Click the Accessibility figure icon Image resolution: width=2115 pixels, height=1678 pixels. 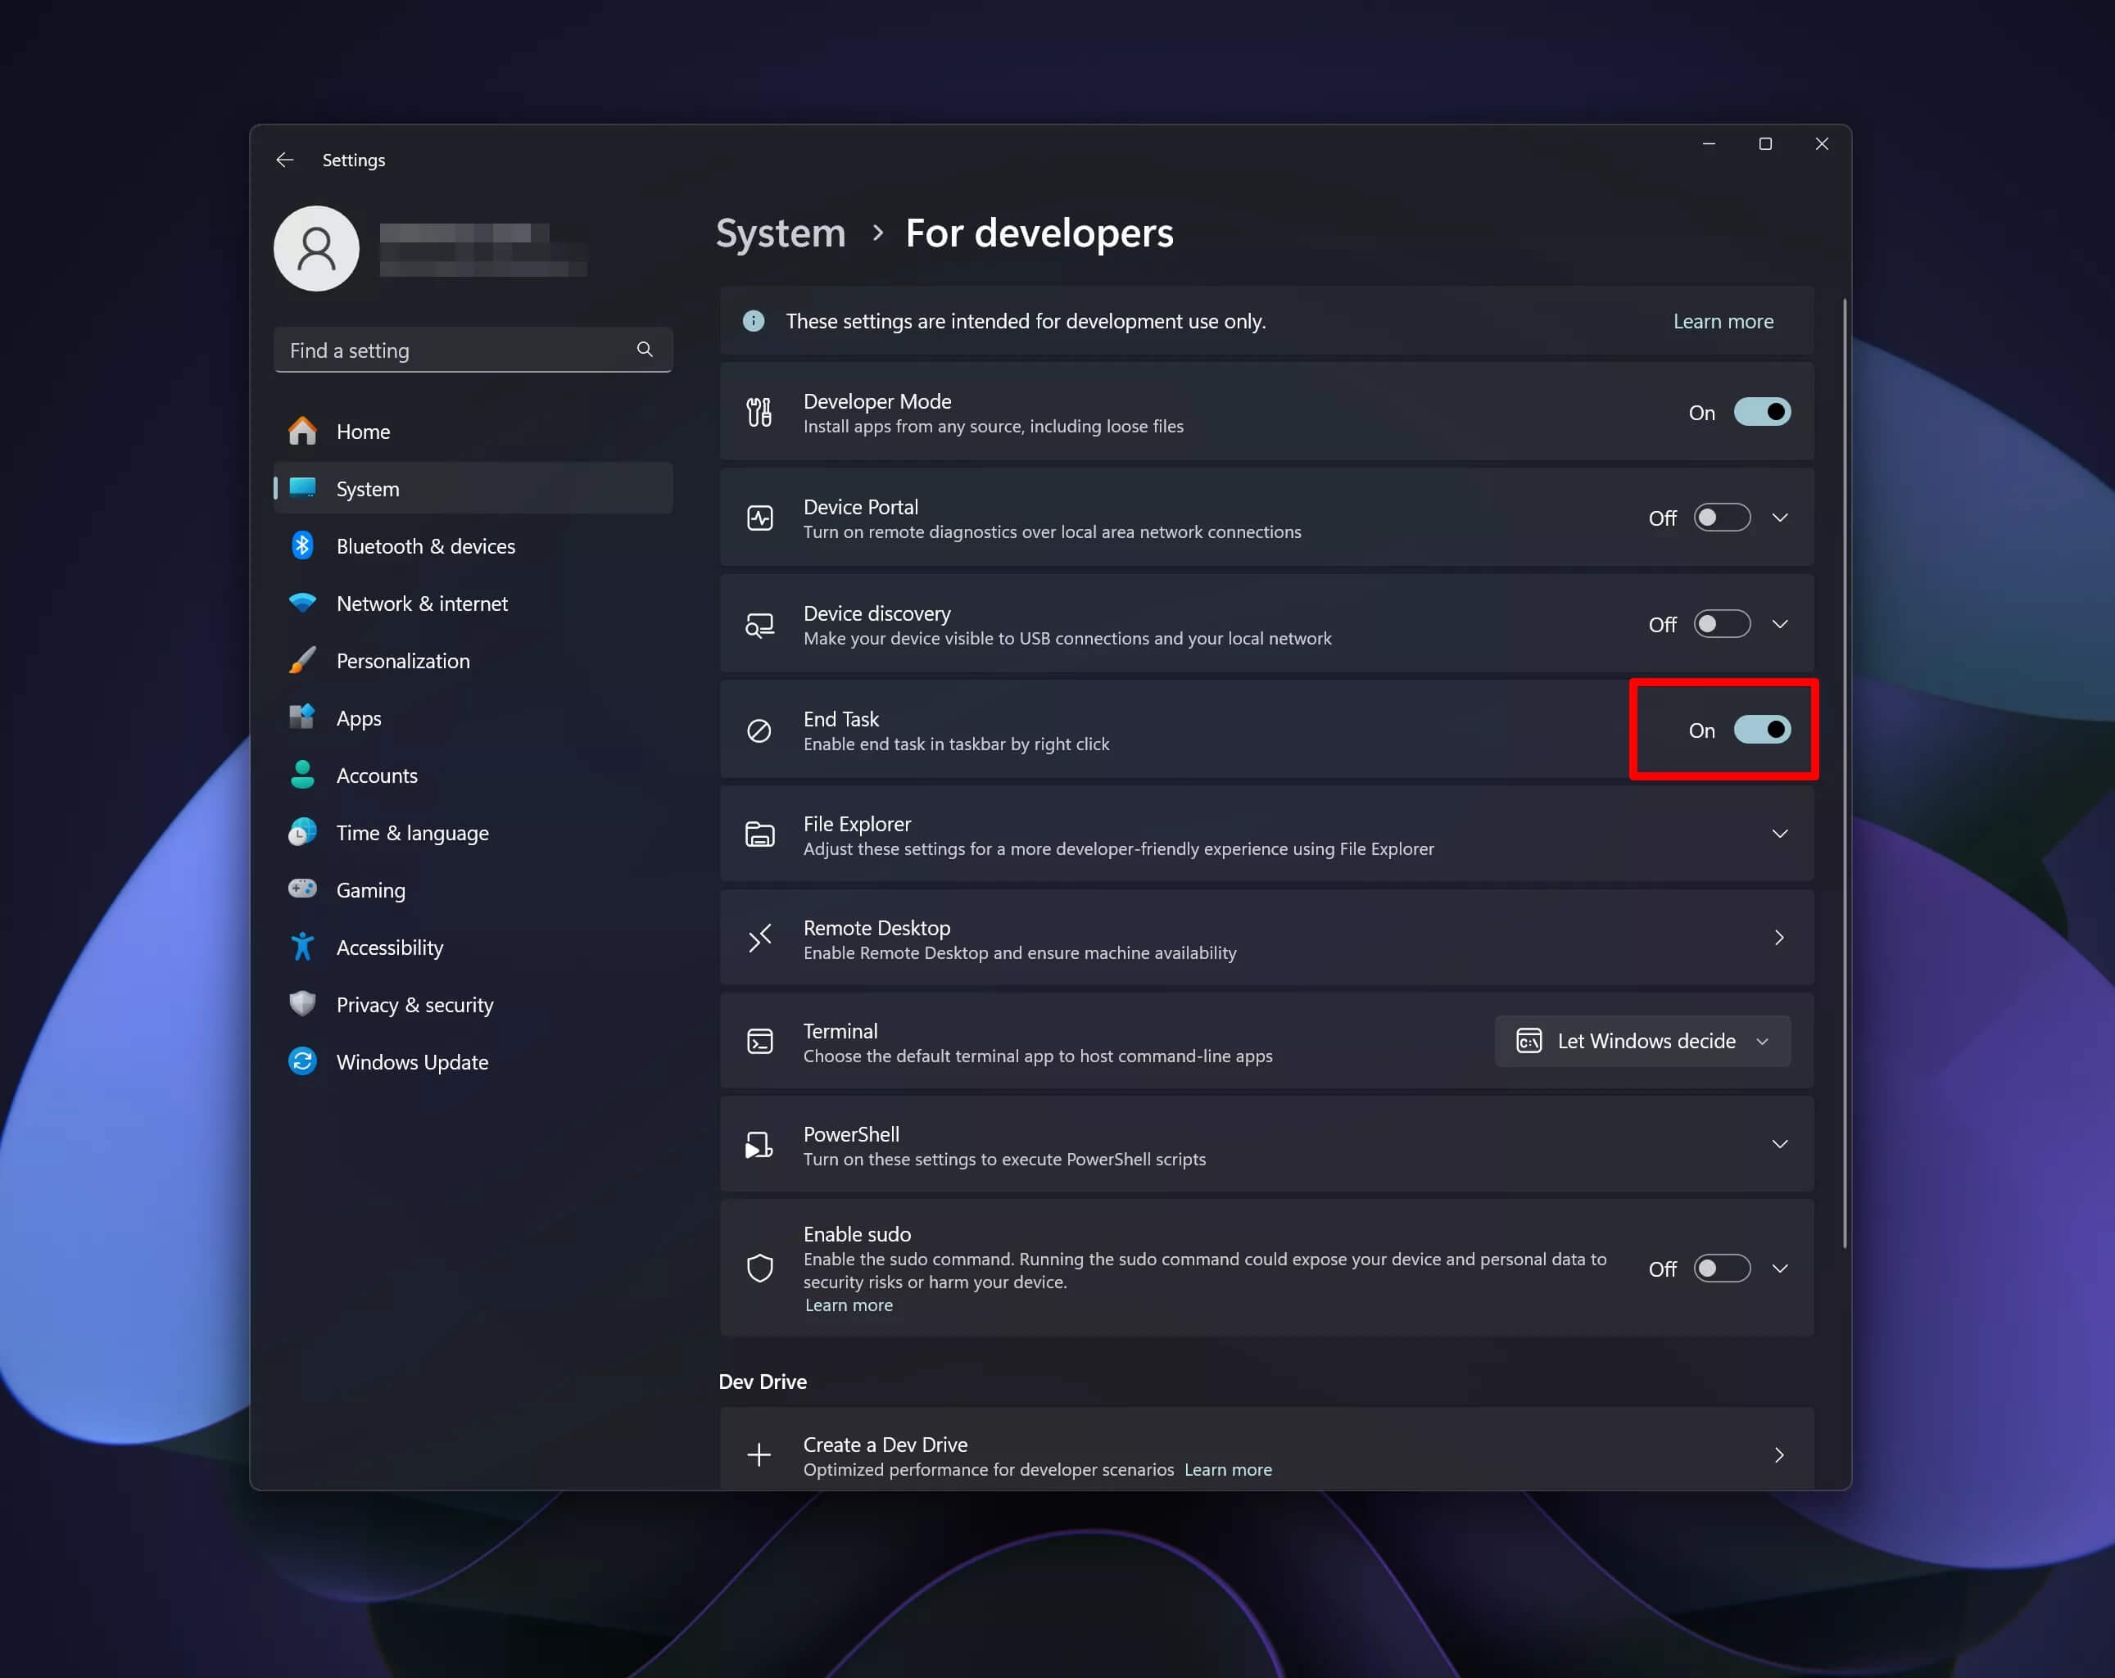pos(302,947)
